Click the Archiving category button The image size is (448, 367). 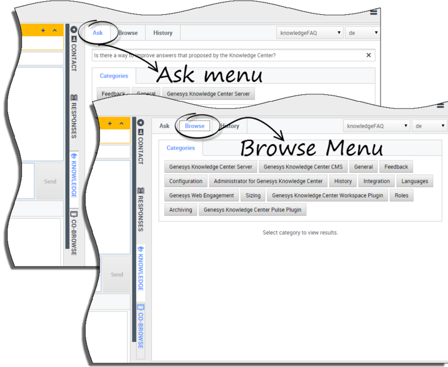[180, 210]
